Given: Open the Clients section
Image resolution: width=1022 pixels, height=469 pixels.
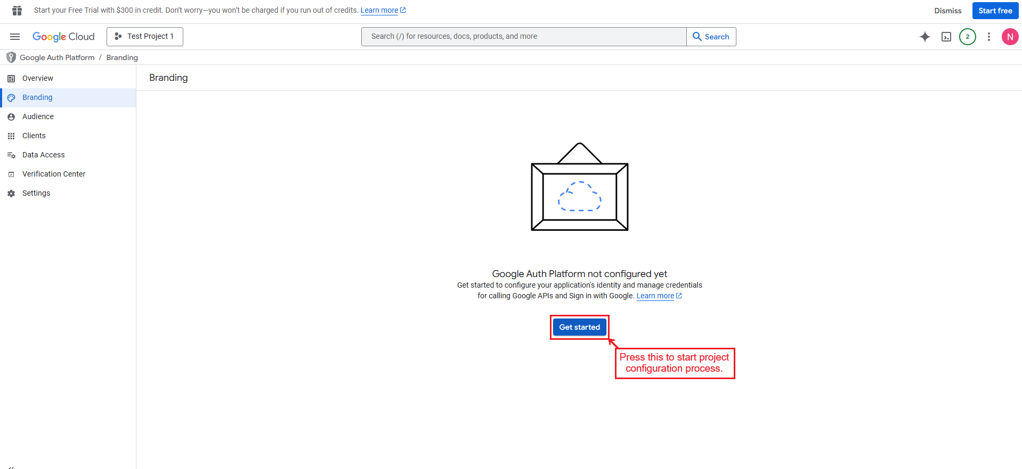Looking at the screenshot, I should pyautogui.click(x=34, y=136).
